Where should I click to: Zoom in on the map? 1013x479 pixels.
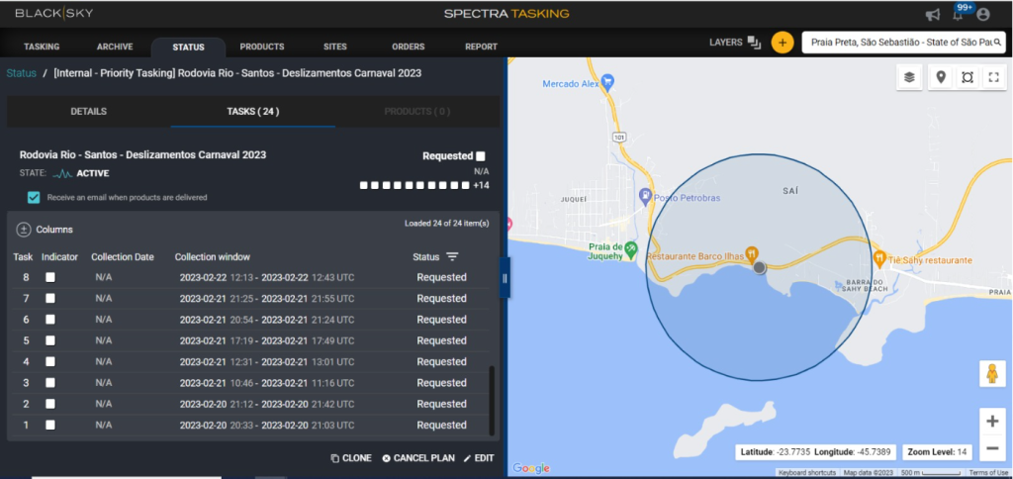point(992,422)
